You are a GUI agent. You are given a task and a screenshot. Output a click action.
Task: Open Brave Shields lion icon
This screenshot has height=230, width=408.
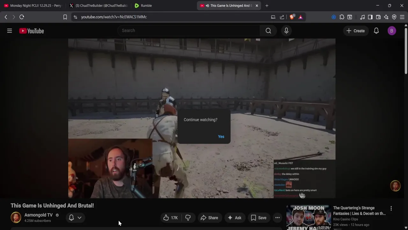pos(292,17)
